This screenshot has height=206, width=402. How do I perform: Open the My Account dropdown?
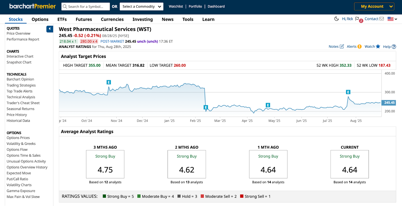pos(374,7)
